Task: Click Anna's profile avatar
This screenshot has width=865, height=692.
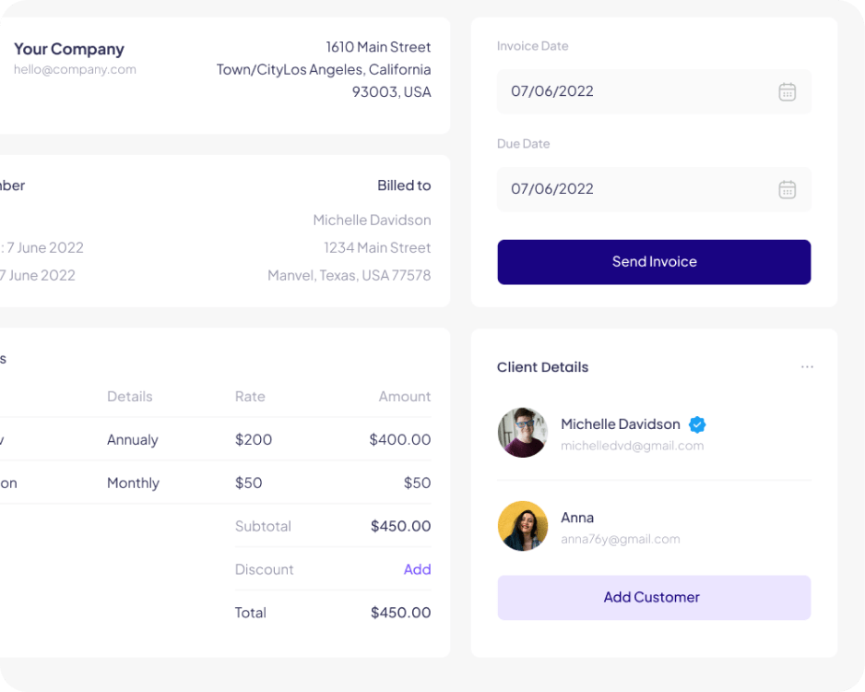Action: tap(523, 526)
